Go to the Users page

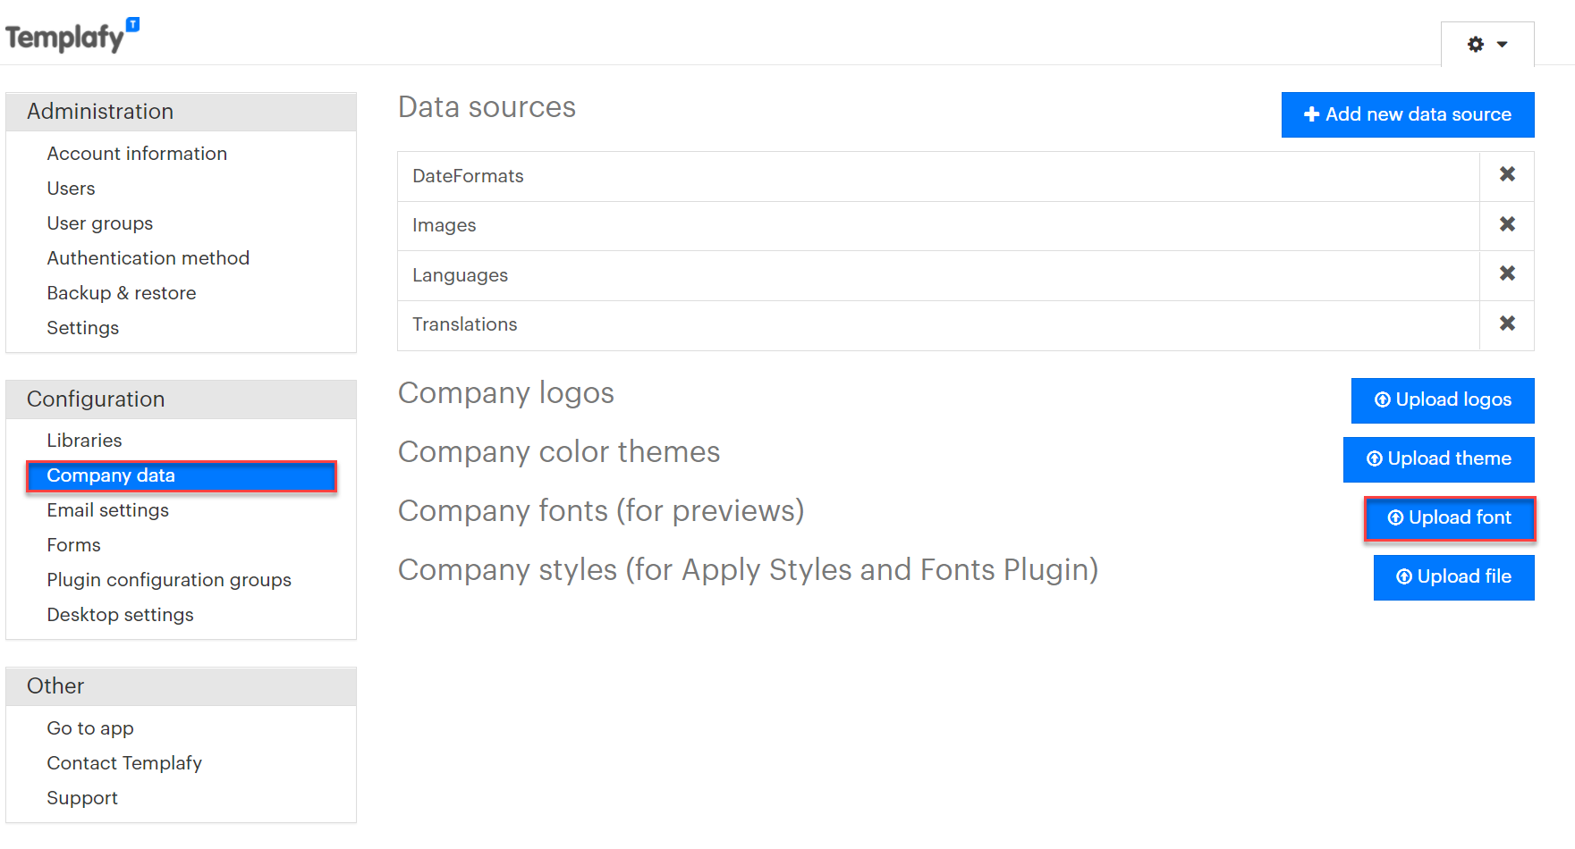pos(71,189)
